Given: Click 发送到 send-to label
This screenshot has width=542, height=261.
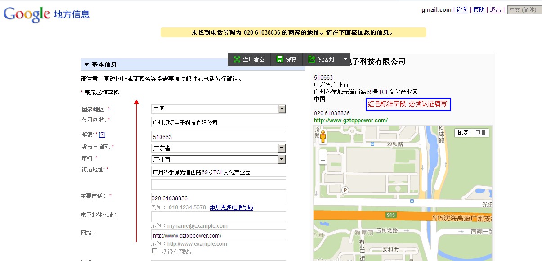Looking at the screenshot, I should 326,59.
